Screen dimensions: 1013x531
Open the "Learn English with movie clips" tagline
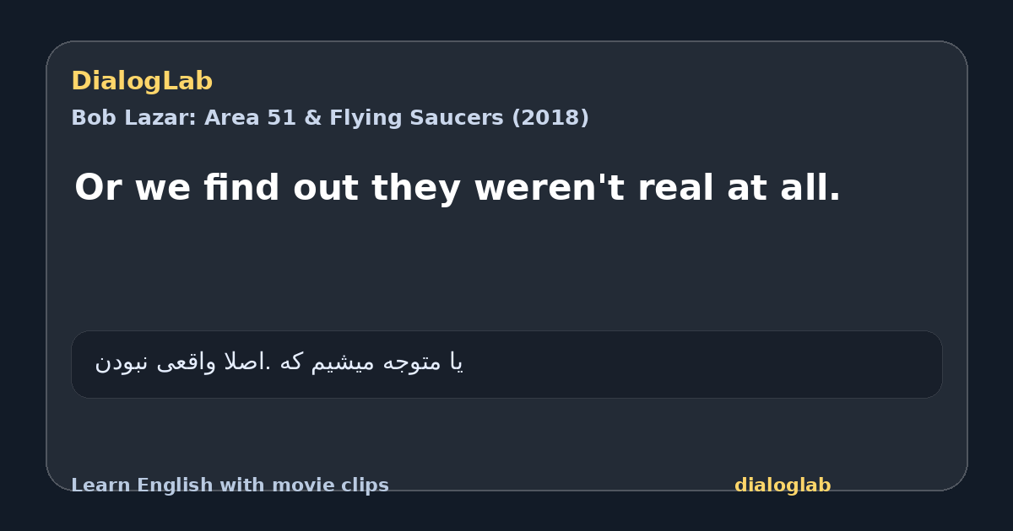pos(230,485)
